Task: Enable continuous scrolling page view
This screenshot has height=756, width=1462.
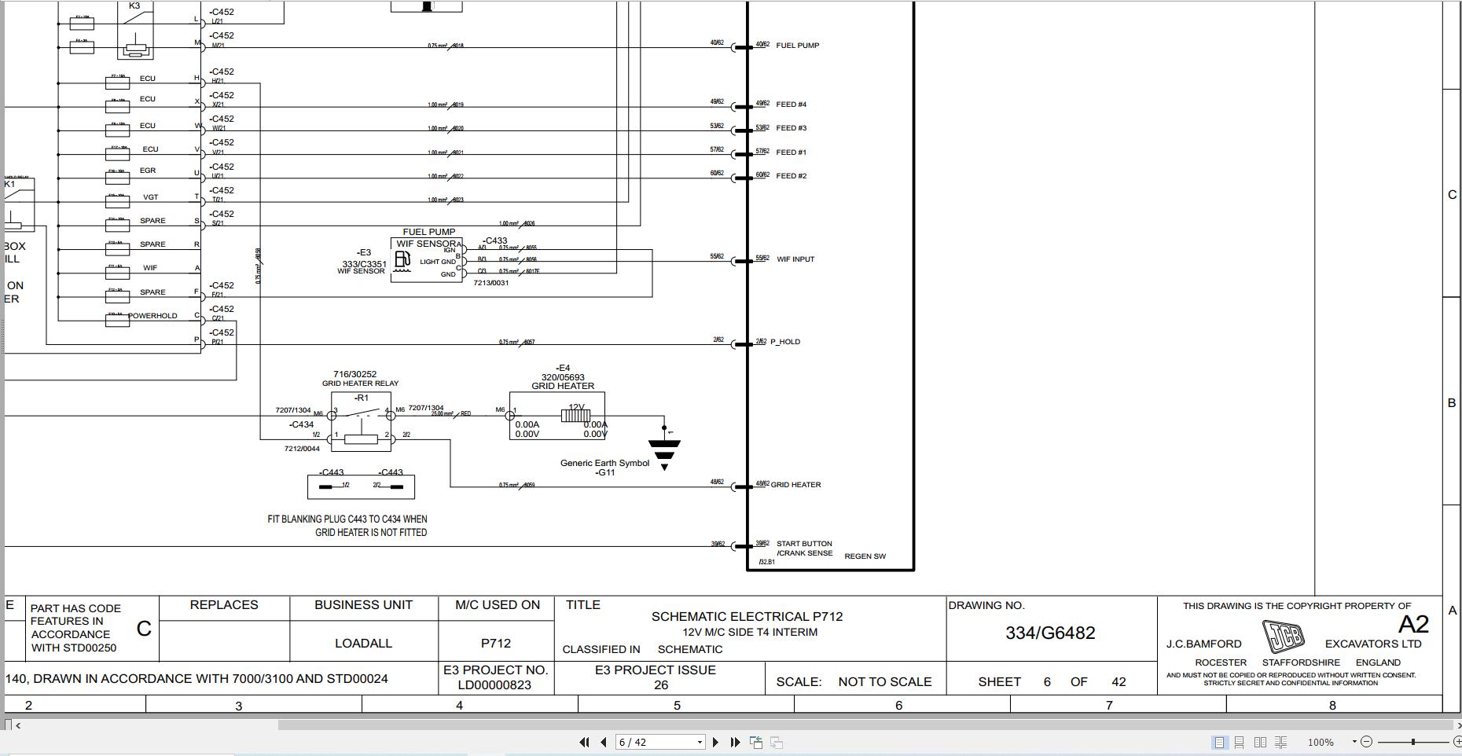Action: (1239, 742)
